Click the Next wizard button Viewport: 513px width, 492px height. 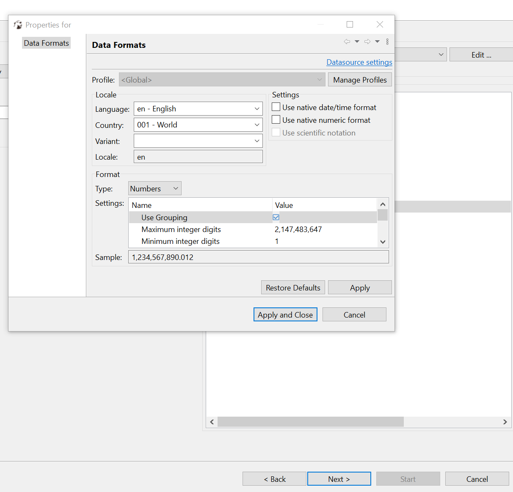[x=339, y=478]
